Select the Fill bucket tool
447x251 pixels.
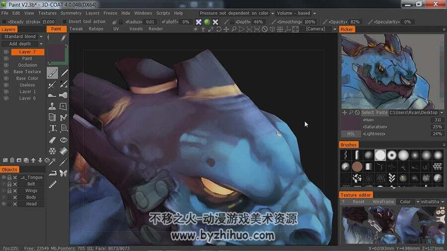pyautogui.click(x=64, y=151)
